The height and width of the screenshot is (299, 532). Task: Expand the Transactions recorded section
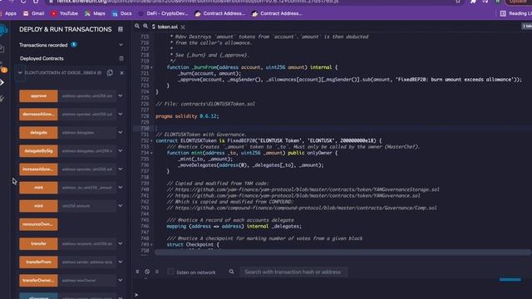tap(121, 45)
